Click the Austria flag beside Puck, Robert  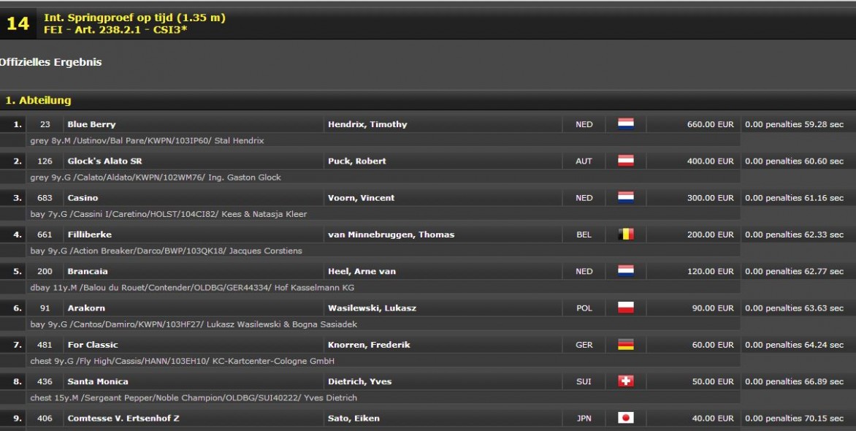[x=626, y=161]
